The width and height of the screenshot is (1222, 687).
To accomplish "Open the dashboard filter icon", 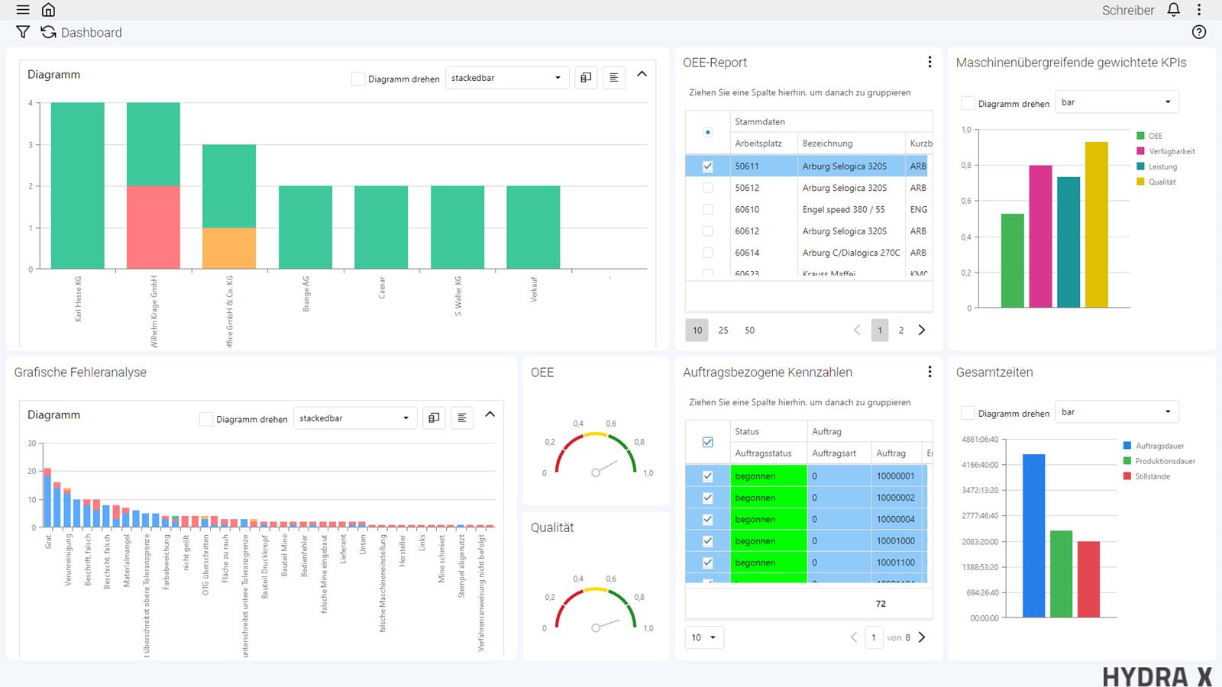I will point(23,32).
